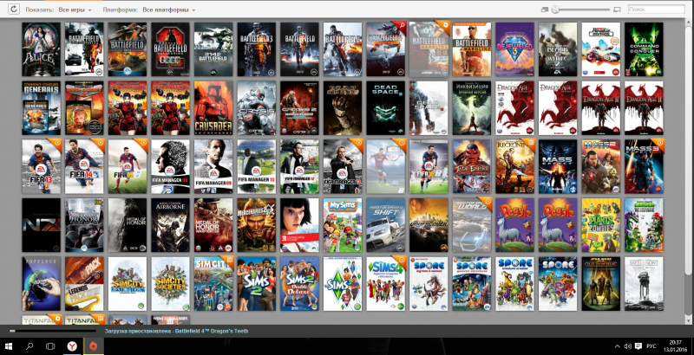Select the Command & Conquer Generals tile
The image size is (694, 355).
point(41,108)
